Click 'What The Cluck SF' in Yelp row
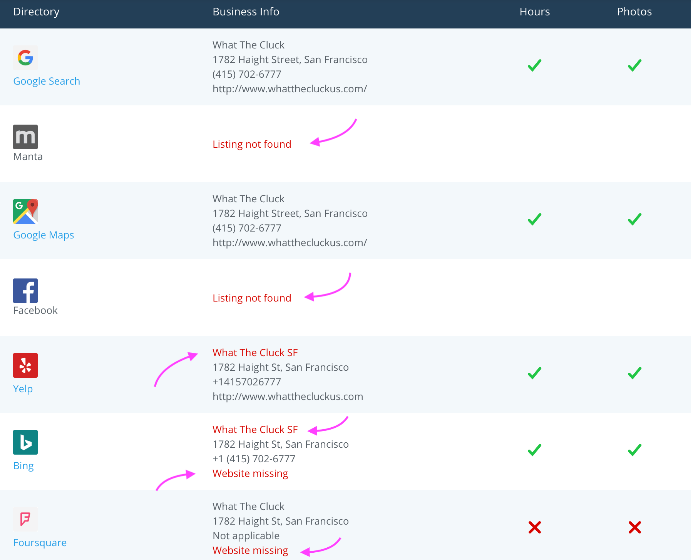Viewport: 693px width, 560px height. pos(255,353)
